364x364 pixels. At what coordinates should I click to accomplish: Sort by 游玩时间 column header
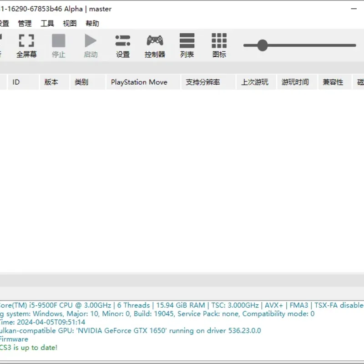pos(297,82)
